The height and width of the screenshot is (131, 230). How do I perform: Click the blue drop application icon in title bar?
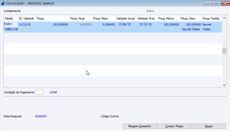coord(3,3)
